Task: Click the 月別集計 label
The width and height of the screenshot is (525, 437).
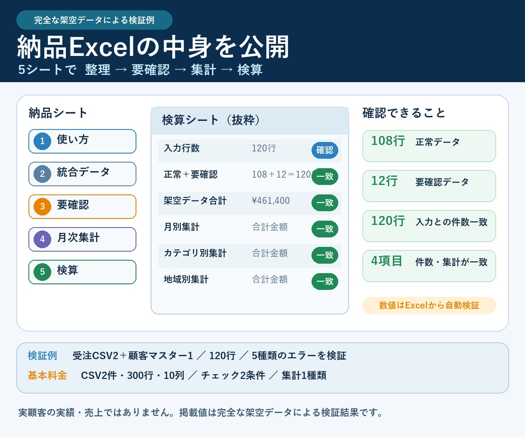Action: click(182, 227)
